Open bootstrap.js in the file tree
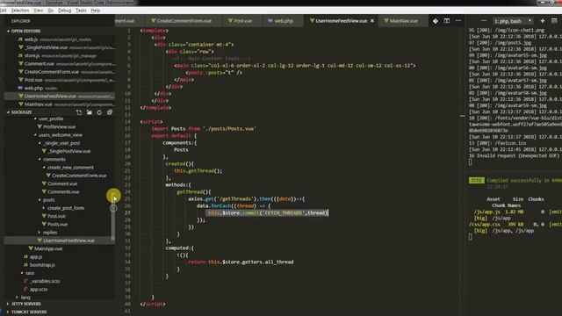 tap(42, 265)
